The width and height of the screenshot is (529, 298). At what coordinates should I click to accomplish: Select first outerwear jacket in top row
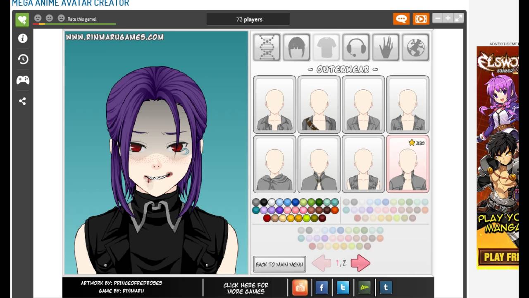[x=274, y=104]
